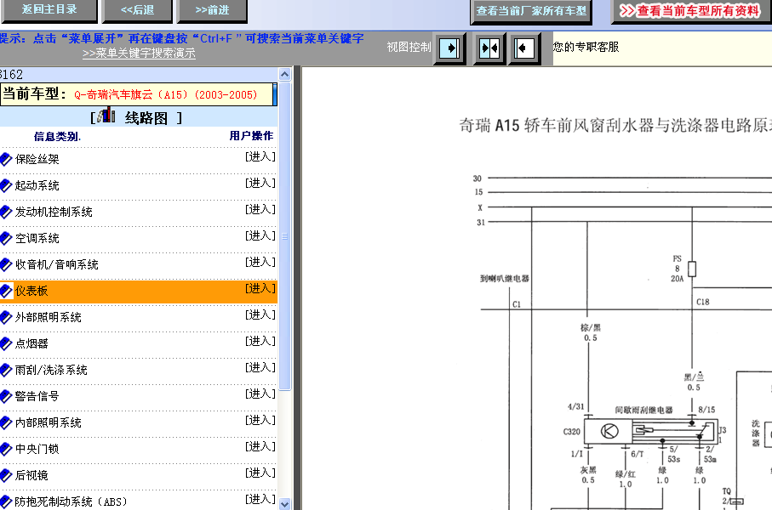Click the blue book icon for 中央门锁
The image size is (772, 510).
coord(6,449)
